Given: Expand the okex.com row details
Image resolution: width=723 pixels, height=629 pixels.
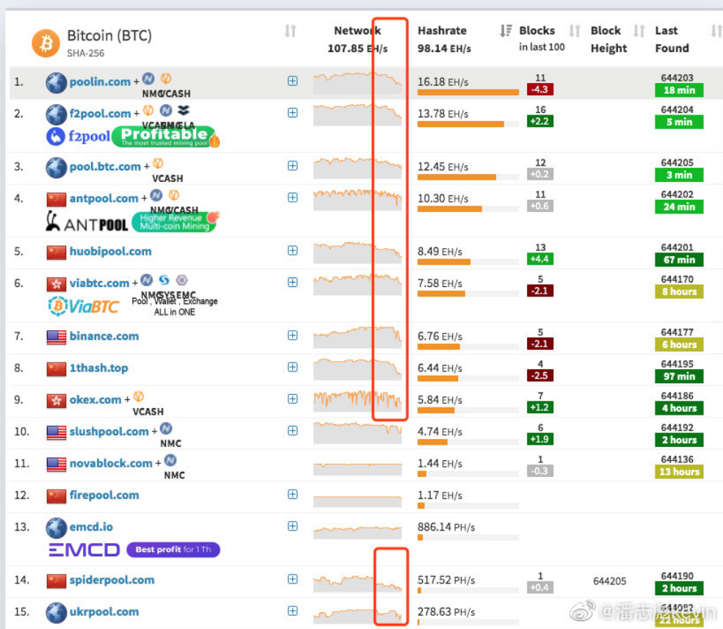Looking at the screenshot, I should (292, 399).
